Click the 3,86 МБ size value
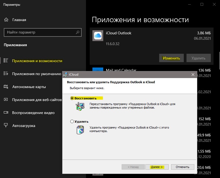220x178 pixels. (204, 33)
